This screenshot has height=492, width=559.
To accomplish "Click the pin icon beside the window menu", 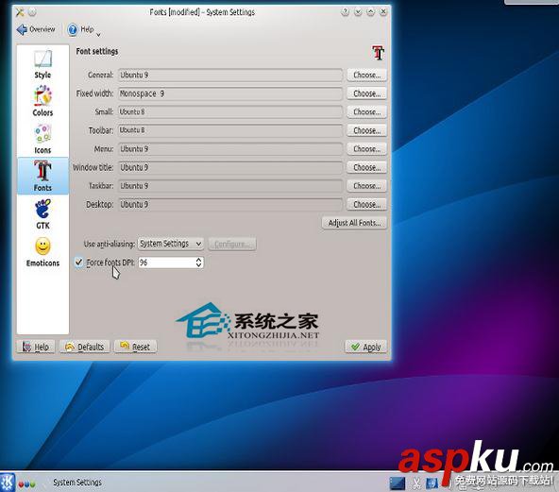I will click(x=32, y=12).
